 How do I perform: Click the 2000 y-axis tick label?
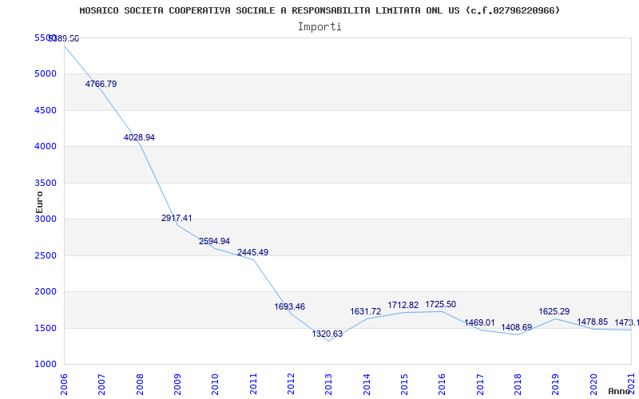[46, 291]
